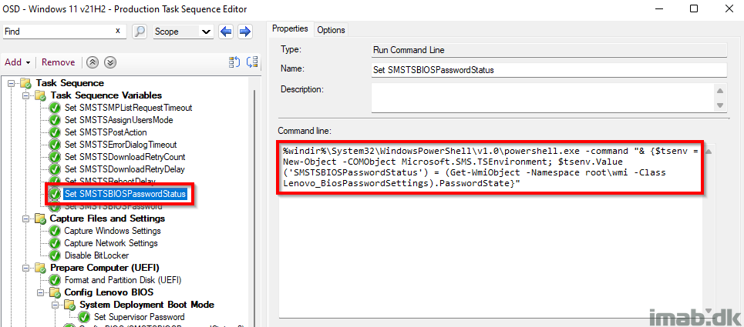Screen dimensions: 744x327
Task: Click green check icon beside Disable BitLocker
Action: pyautogui.click(x=55, y=255)
